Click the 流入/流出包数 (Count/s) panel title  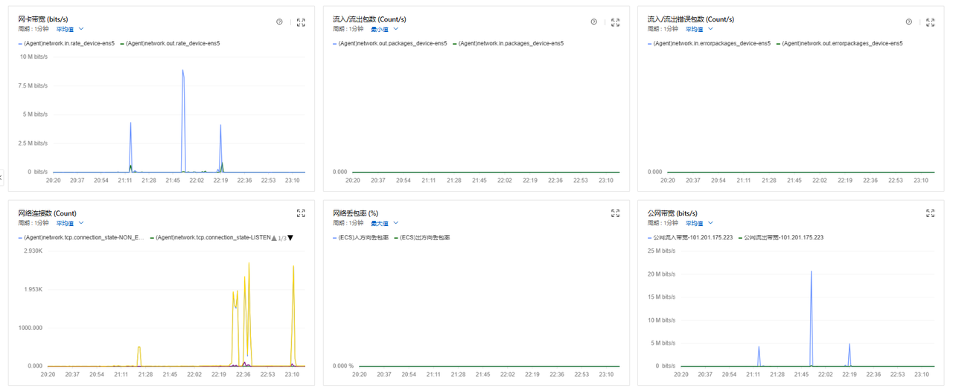click(369, 19)
